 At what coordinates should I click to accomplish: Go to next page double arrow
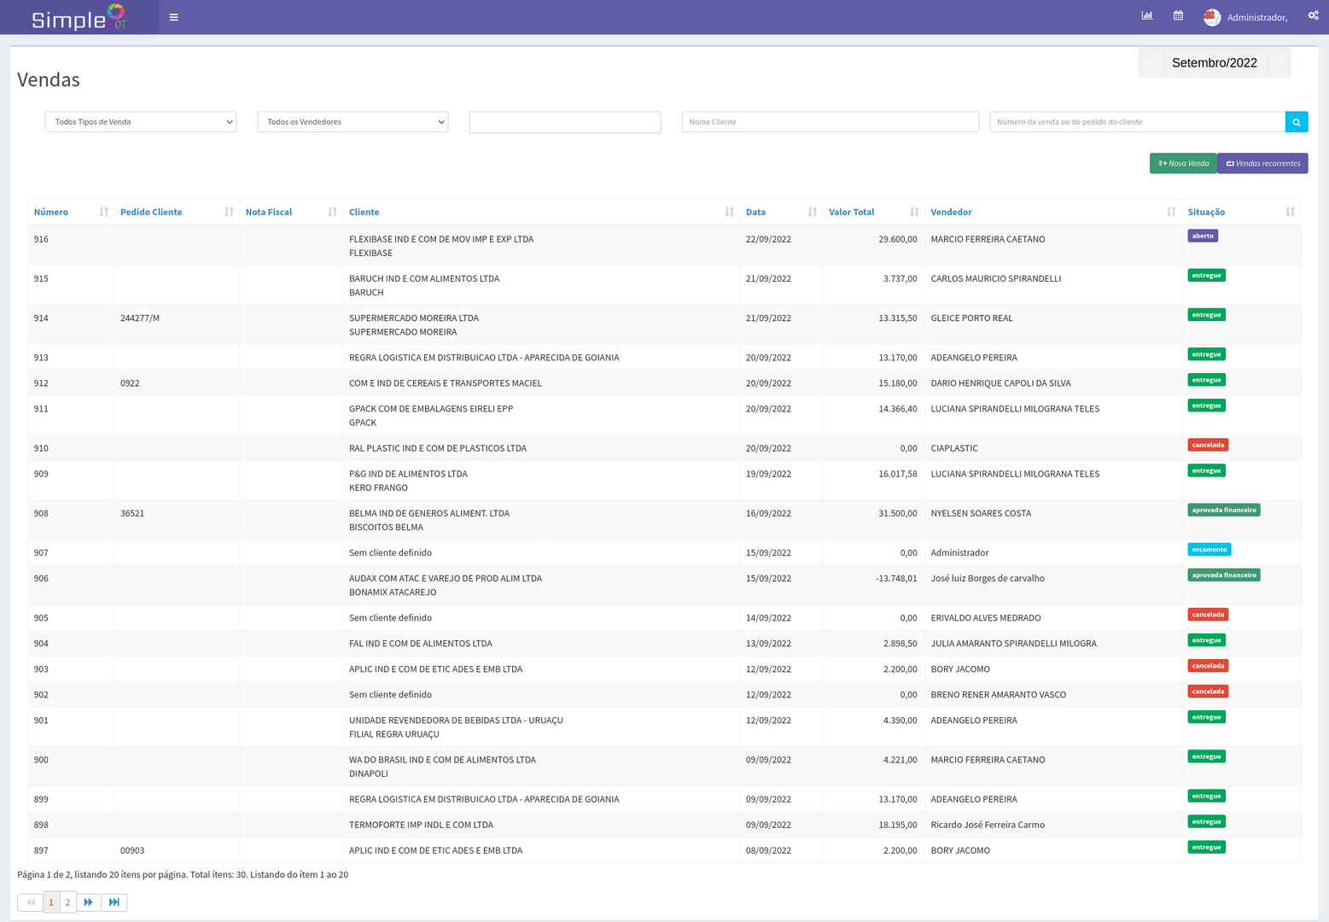pos(88,902)
